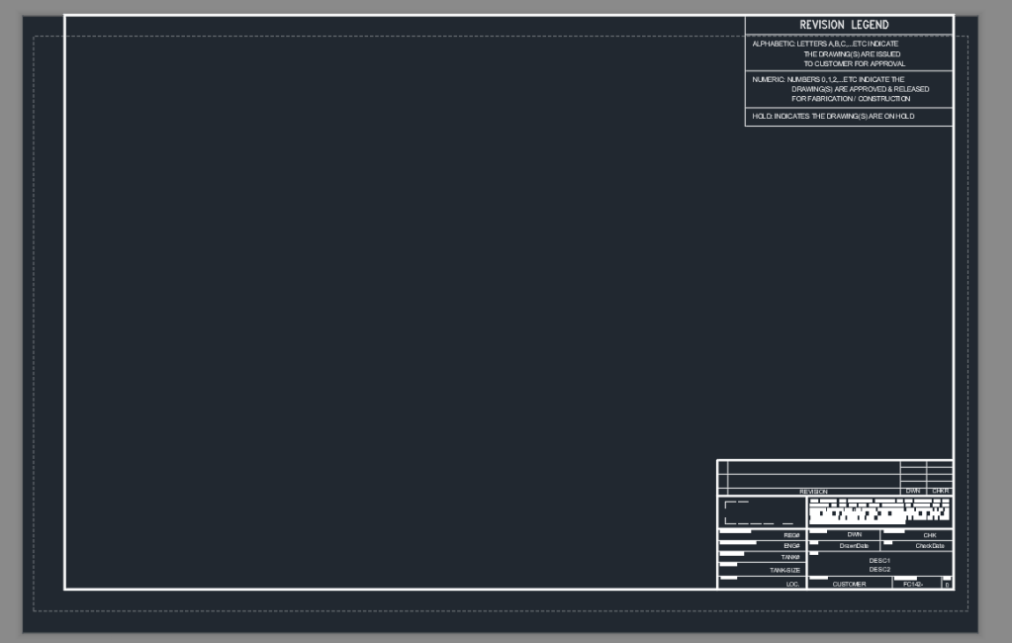Select the dashed logo placeholder in title block
This screenshot has width=1012, height=643.
click(x=760, y=512)
